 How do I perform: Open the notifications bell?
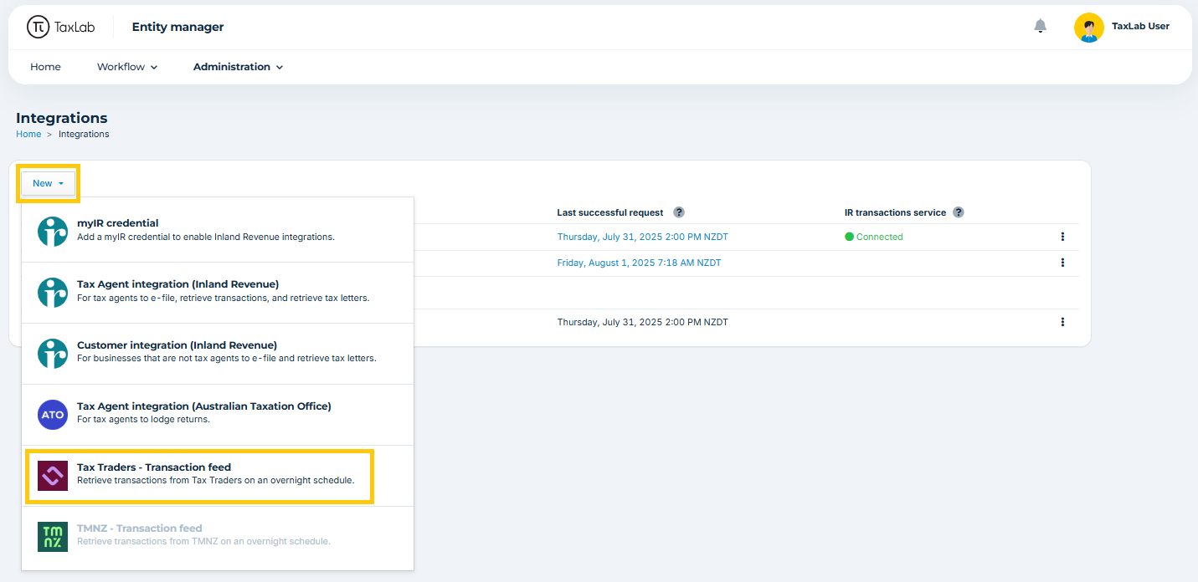click(x=1040, y=26)
